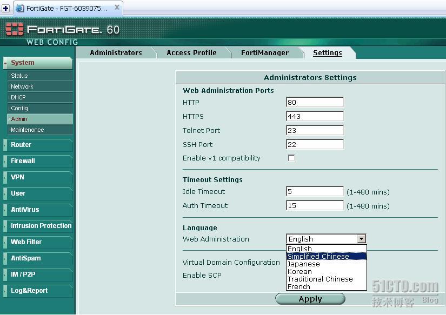Click the HTTPS port field
446x315 pixels.
[315, 116]
